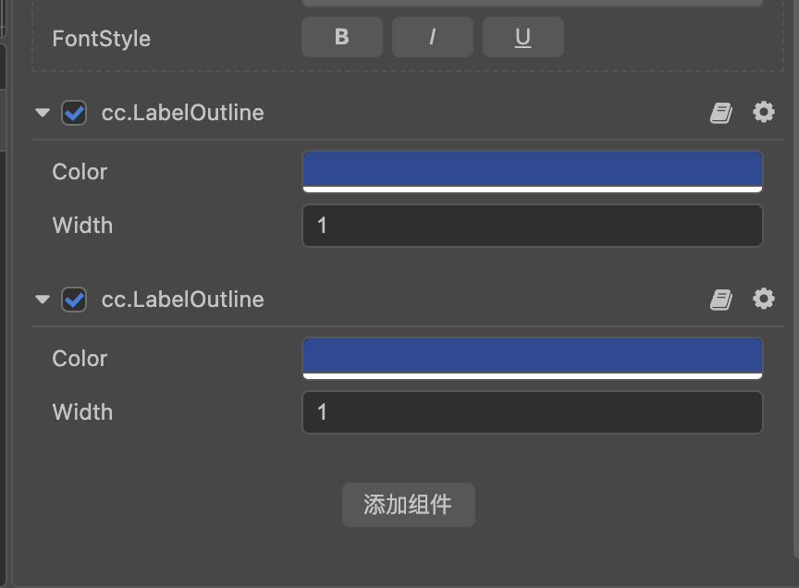Toggle bold FontStyle button

[341, 38]
